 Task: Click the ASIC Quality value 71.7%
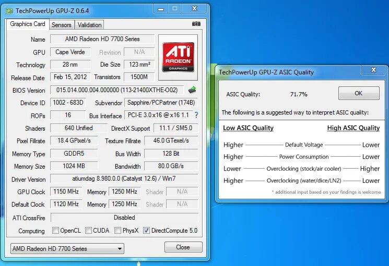[299, 94]
